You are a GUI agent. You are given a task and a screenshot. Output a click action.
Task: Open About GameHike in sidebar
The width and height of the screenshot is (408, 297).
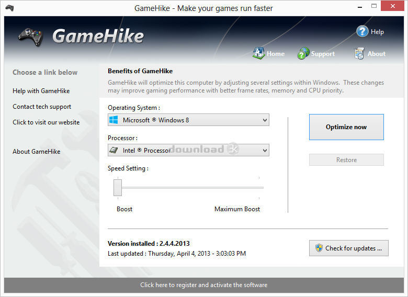tap(37, 152)
